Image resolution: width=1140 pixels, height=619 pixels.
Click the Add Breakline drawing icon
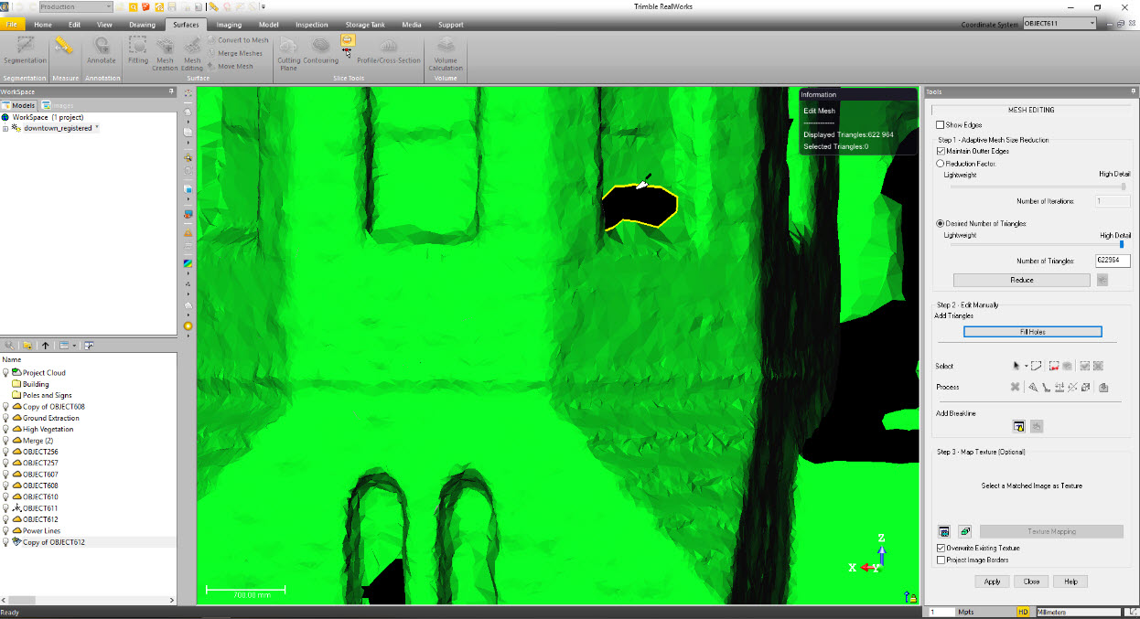[x=1018, y=425]
